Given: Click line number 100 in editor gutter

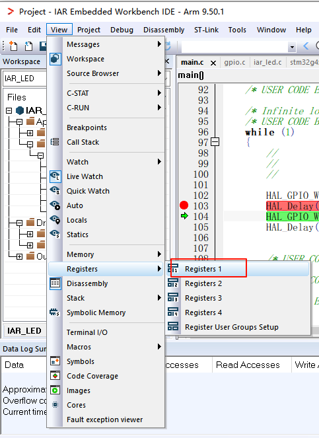Looking at the screenshot, I should [x=201, y=174].
